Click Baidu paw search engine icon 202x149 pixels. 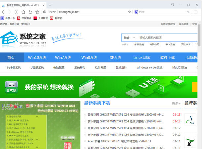[136, 12]
